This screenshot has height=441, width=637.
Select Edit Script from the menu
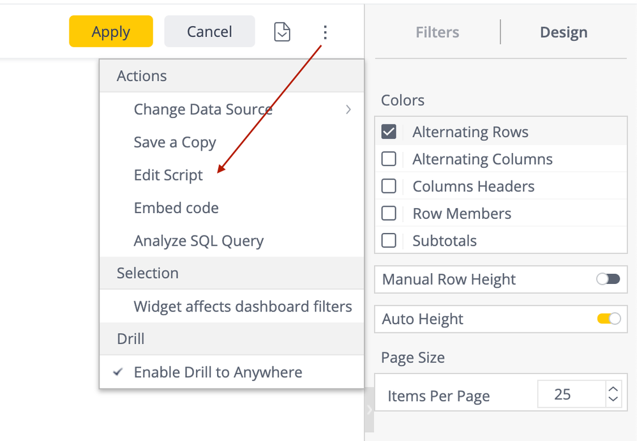click(169, 176)
